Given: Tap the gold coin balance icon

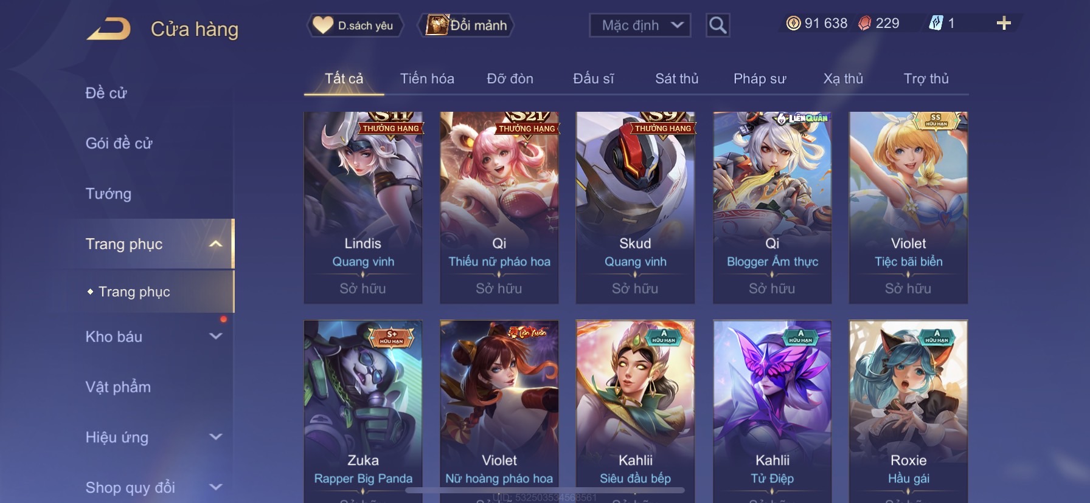Looking at the screenshot, I should [793, 23].
